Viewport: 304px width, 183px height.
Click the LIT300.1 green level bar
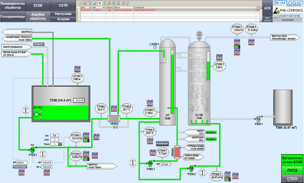[208, 71]
